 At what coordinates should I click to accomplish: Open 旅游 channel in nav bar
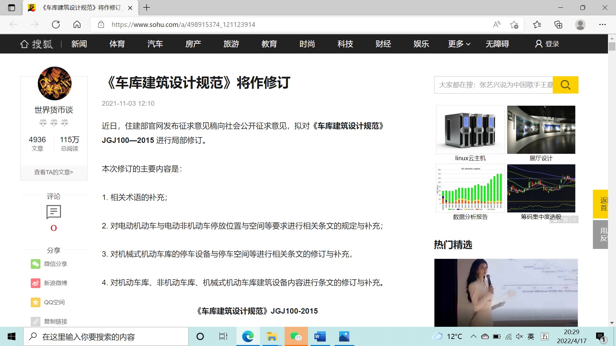pyautogui.click(x=231, y=44)
